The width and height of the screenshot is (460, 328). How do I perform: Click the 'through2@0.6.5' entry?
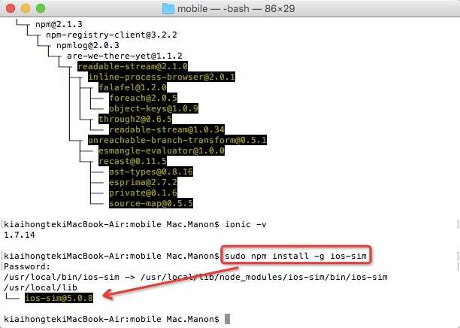tap(135, 119)
